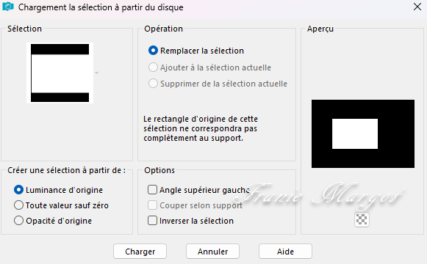Click the PaintShop app icon in title bar
Screen dimensions: 427x264
[8, 7]
